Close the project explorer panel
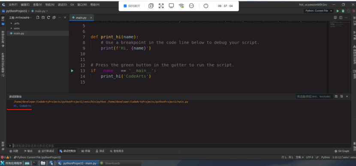The width and height of the screenshot is (356, 166). click(x=65, y=17)
